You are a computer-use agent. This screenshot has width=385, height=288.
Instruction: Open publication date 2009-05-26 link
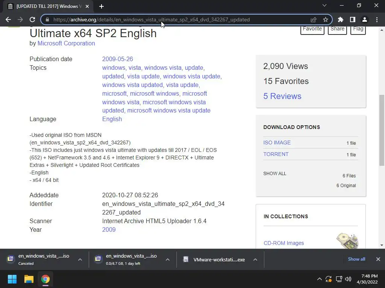[x=117, y=59]
